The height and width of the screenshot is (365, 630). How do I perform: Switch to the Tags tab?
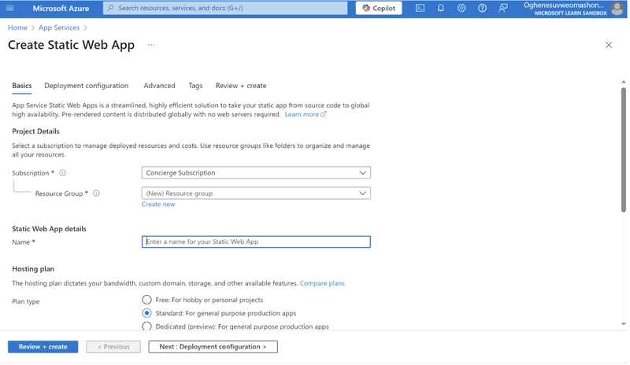tap(195, 86)
